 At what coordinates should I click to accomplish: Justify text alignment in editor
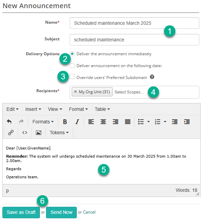[x=128, y=122]
